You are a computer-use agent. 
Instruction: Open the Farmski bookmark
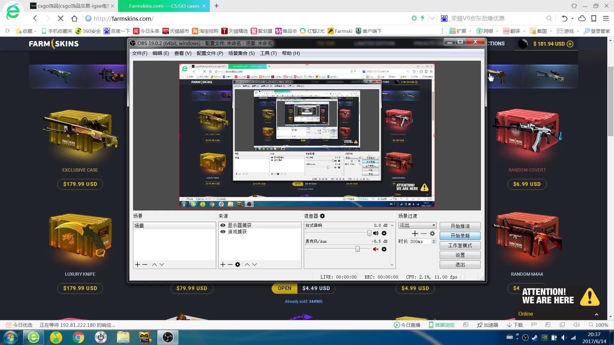click(340, 31)
